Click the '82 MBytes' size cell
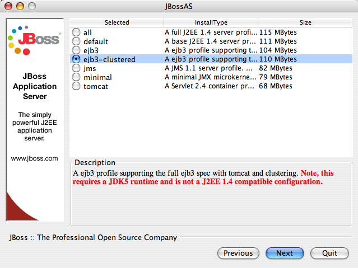Image resolution: width=358 pixels, height=268 pixels. [x=276, y=68]
